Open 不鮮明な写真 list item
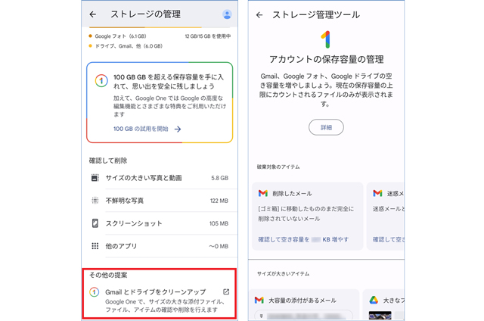 (160, 201)
